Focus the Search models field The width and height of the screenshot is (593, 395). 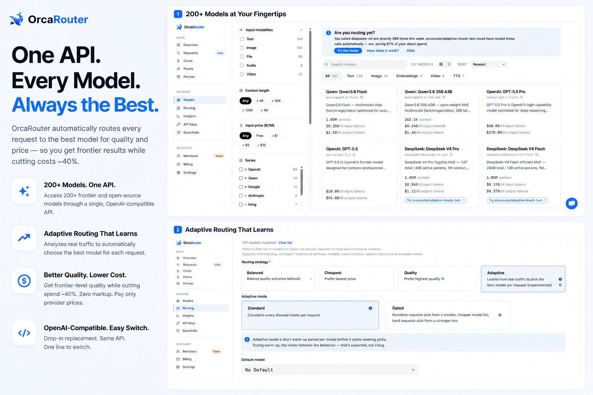click(x=364, y=64)
